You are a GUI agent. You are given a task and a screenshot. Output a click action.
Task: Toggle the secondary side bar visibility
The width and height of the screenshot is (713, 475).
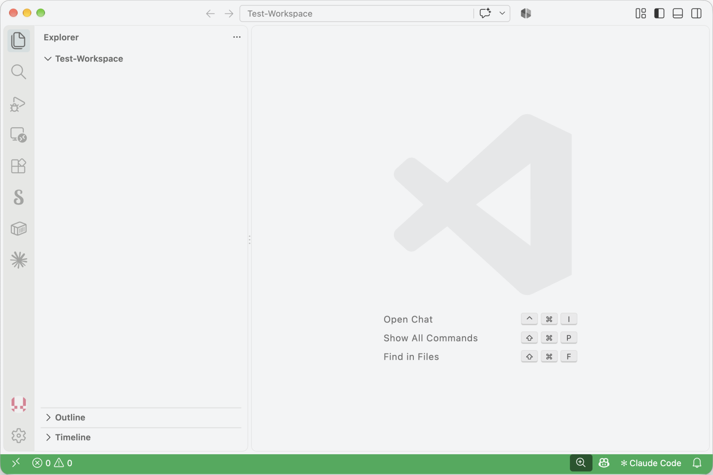tap(696, 14)
